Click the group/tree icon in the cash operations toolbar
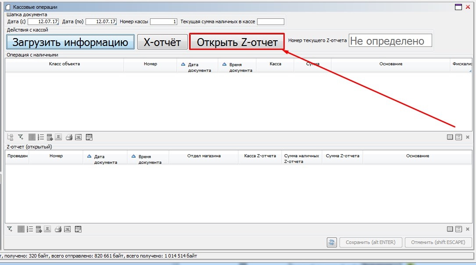This screenshot has height=265, width=476. click(x=11, y=137)
